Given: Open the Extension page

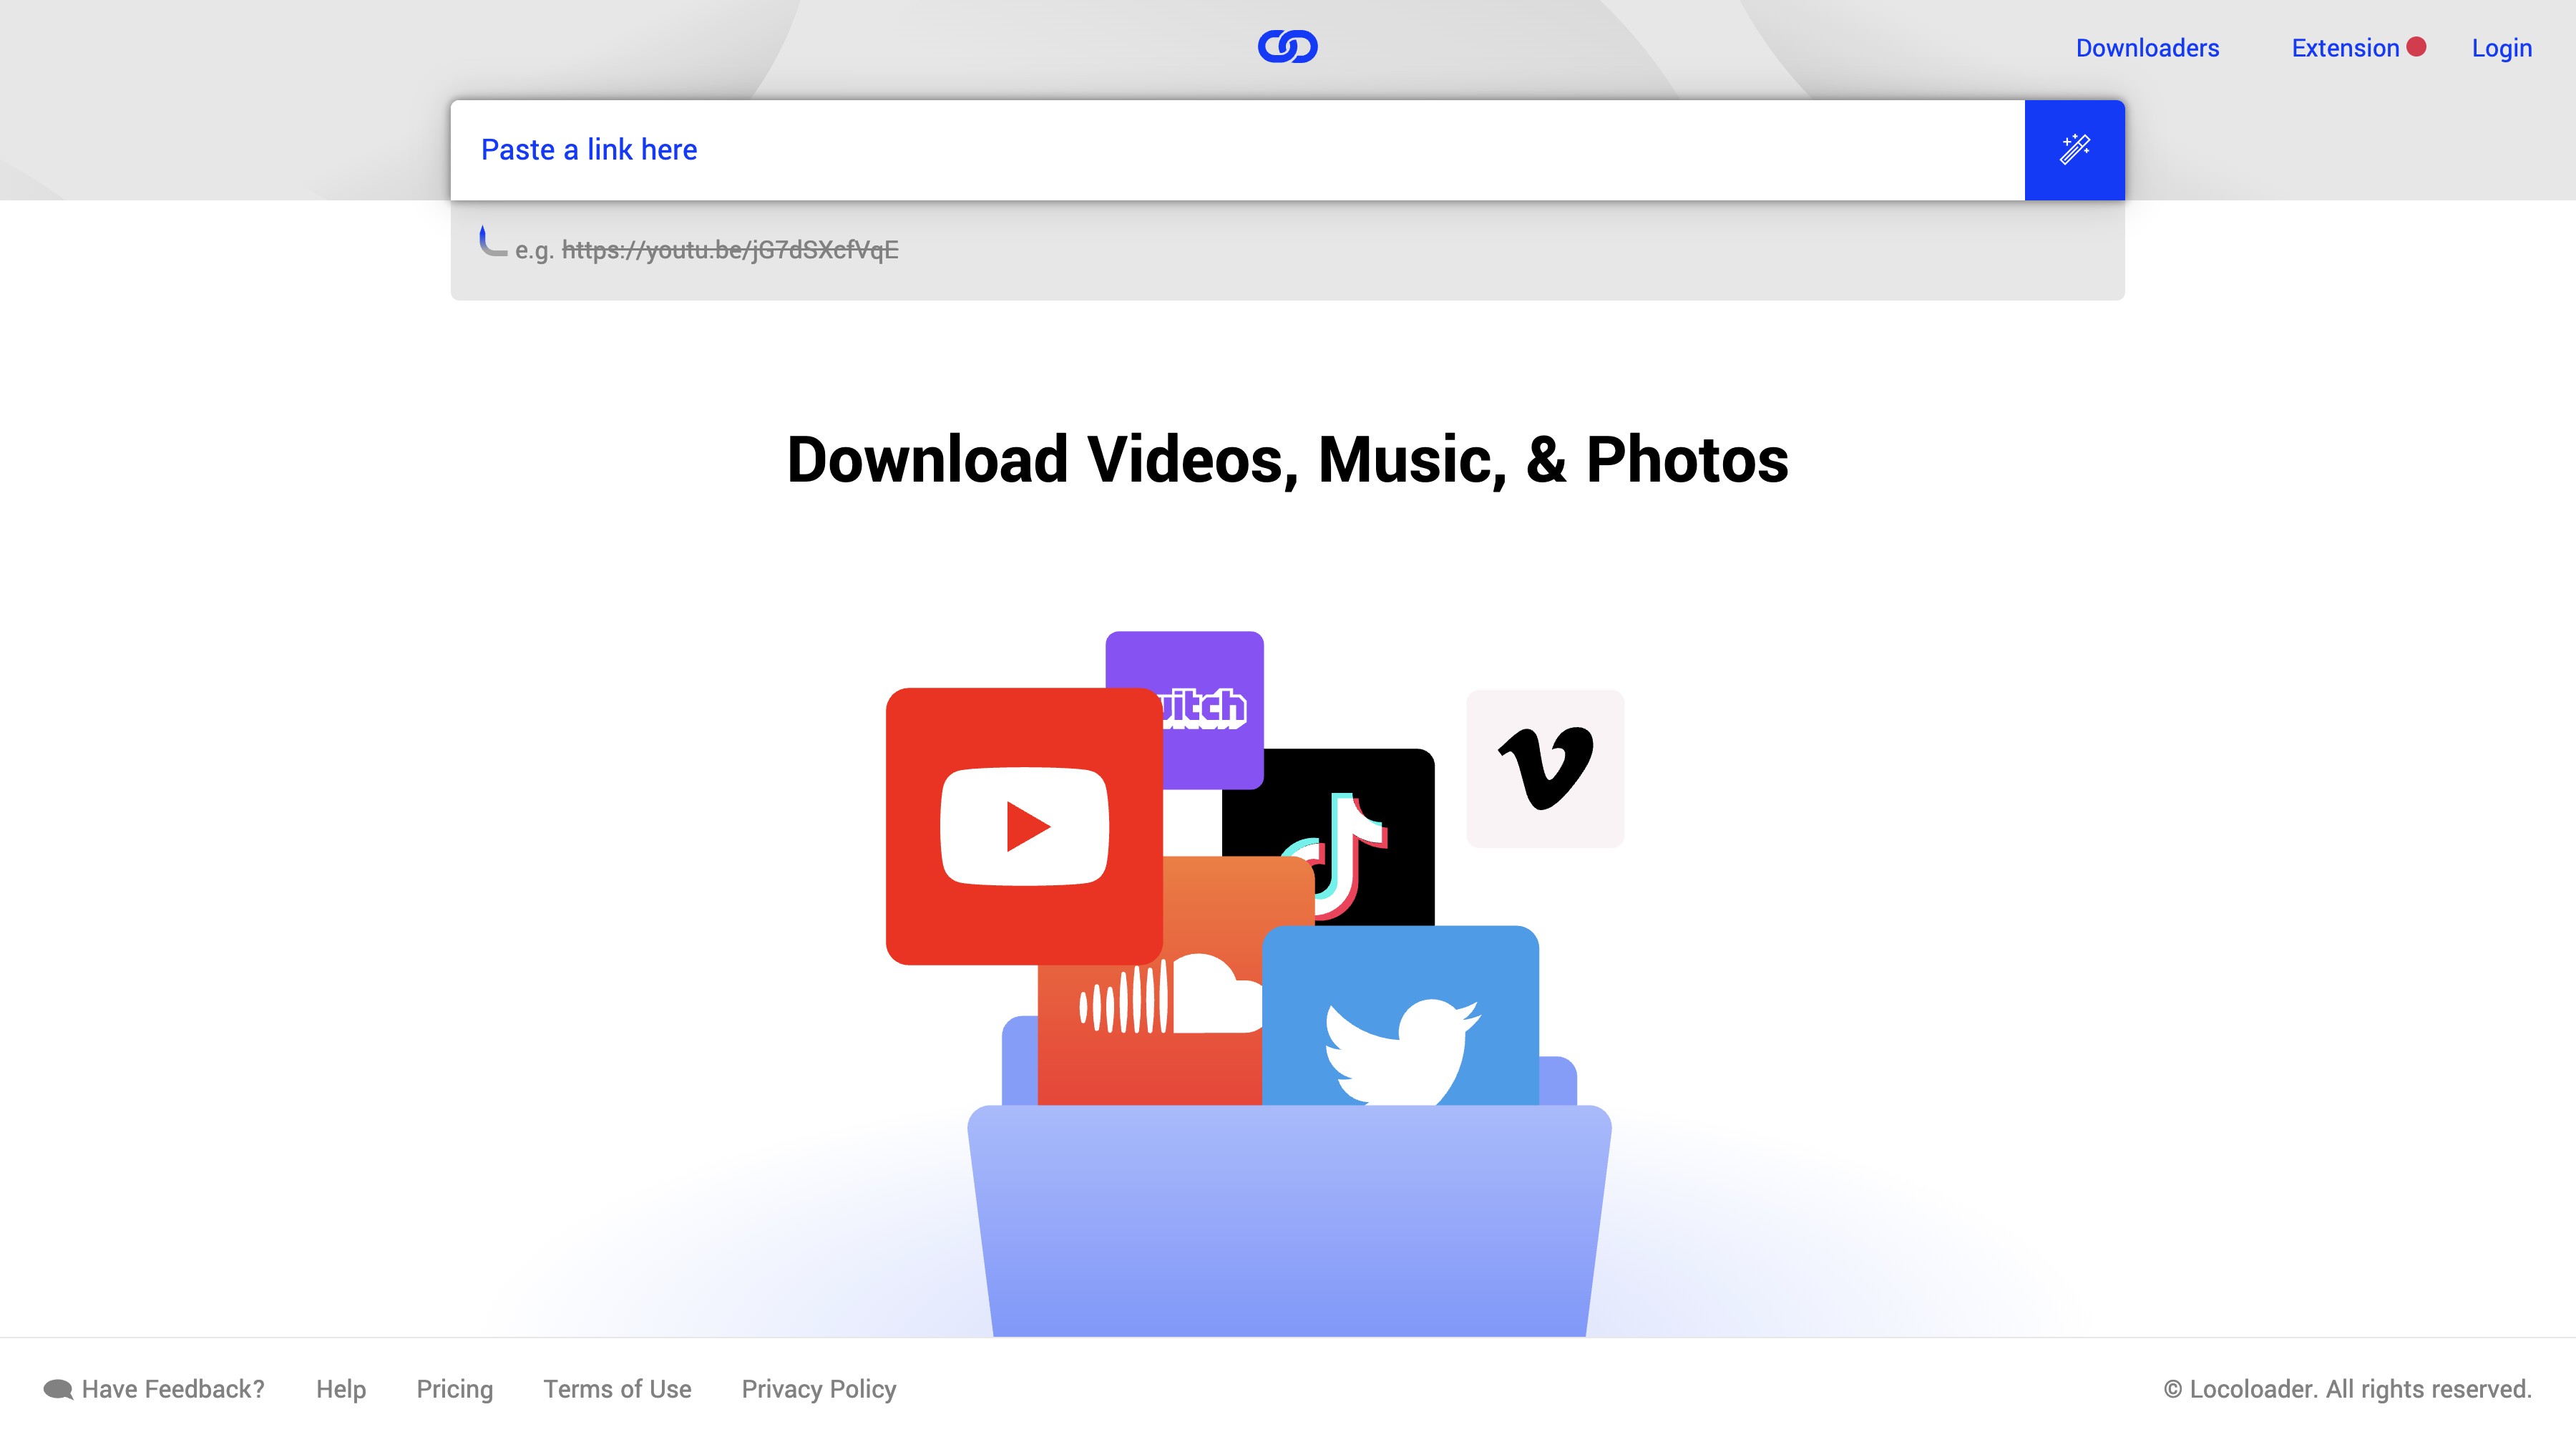Looking at the screenshot, I should pyautogui.click(x=2345, y=47).
